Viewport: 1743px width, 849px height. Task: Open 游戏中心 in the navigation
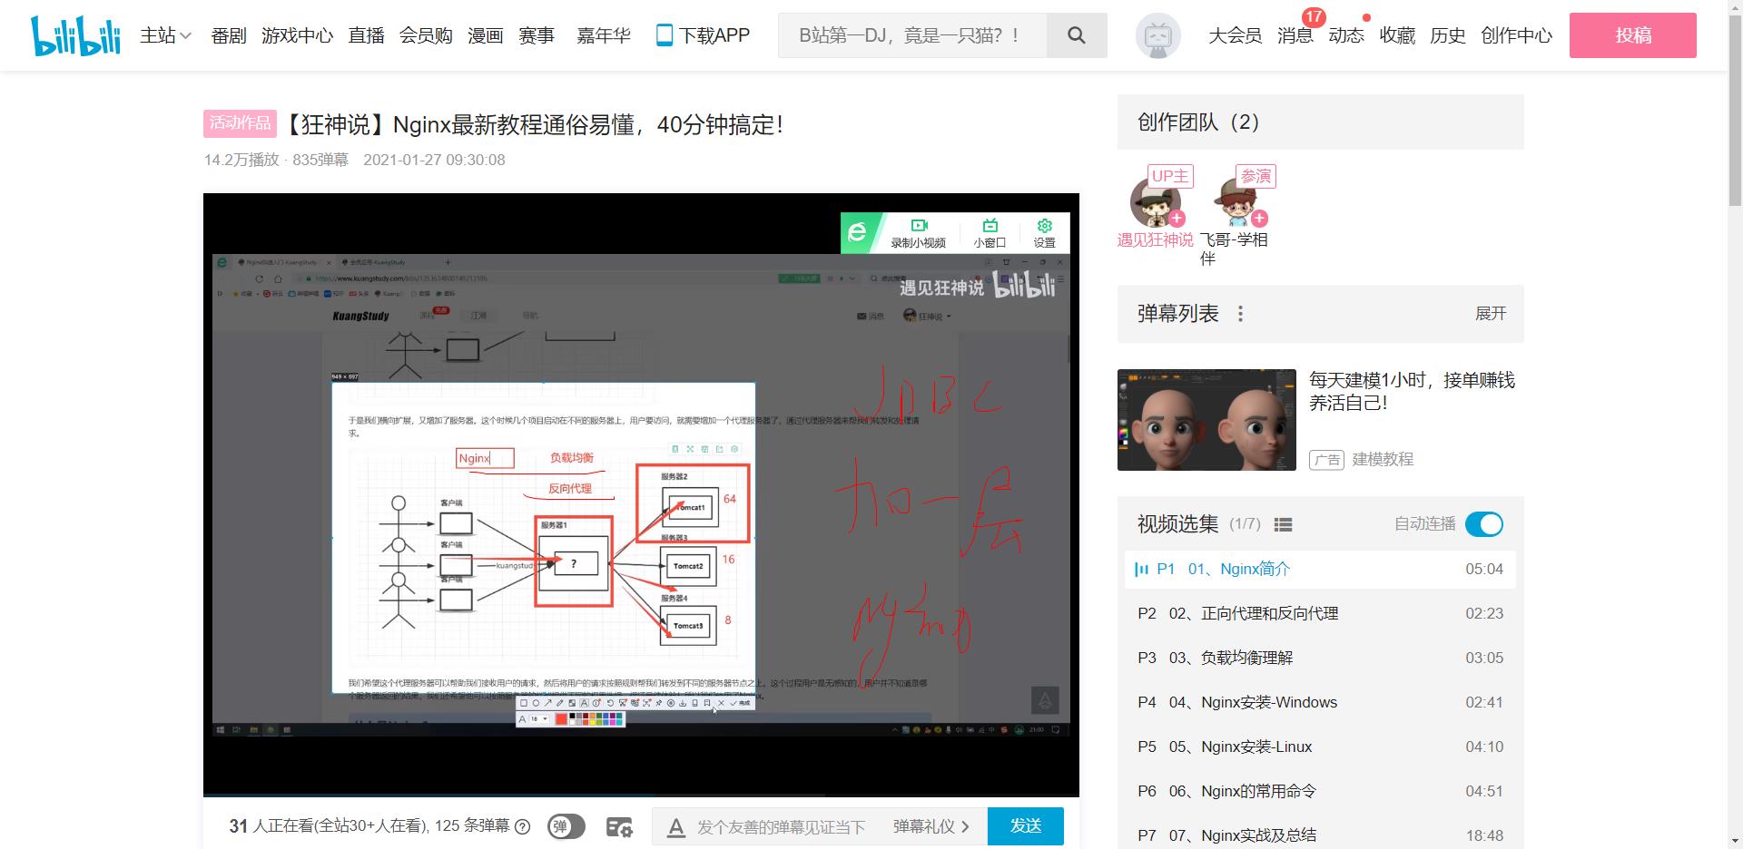[298, 35]
